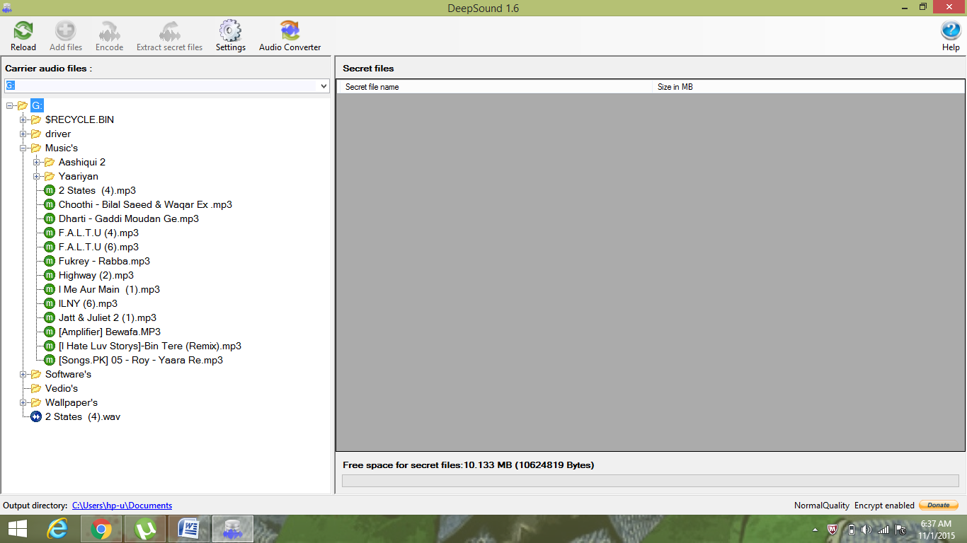The height and width of the screenshot is (543, 967).
Task: Open Google Chrome from taskbar
Action: click(x=101, y=529)
